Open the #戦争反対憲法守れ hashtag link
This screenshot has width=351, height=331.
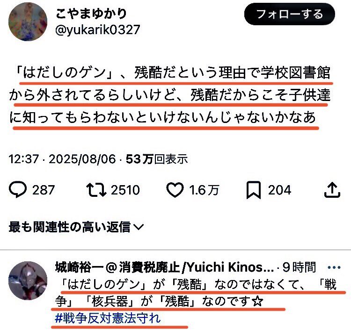pos(108,318)
